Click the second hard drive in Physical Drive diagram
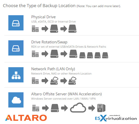 (x=72, y=29)
